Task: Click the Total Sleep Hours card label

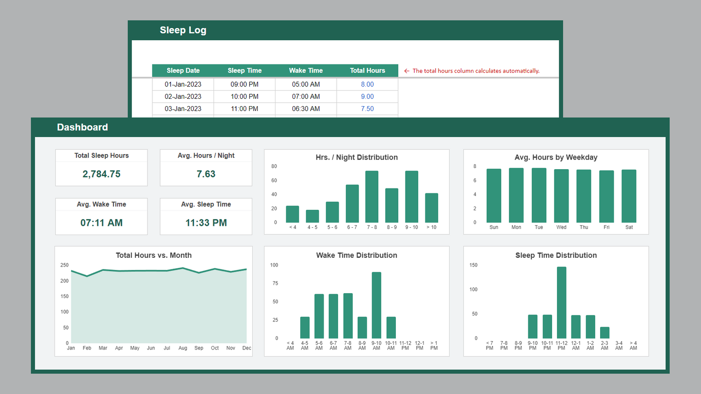Action: click(101, 156)
